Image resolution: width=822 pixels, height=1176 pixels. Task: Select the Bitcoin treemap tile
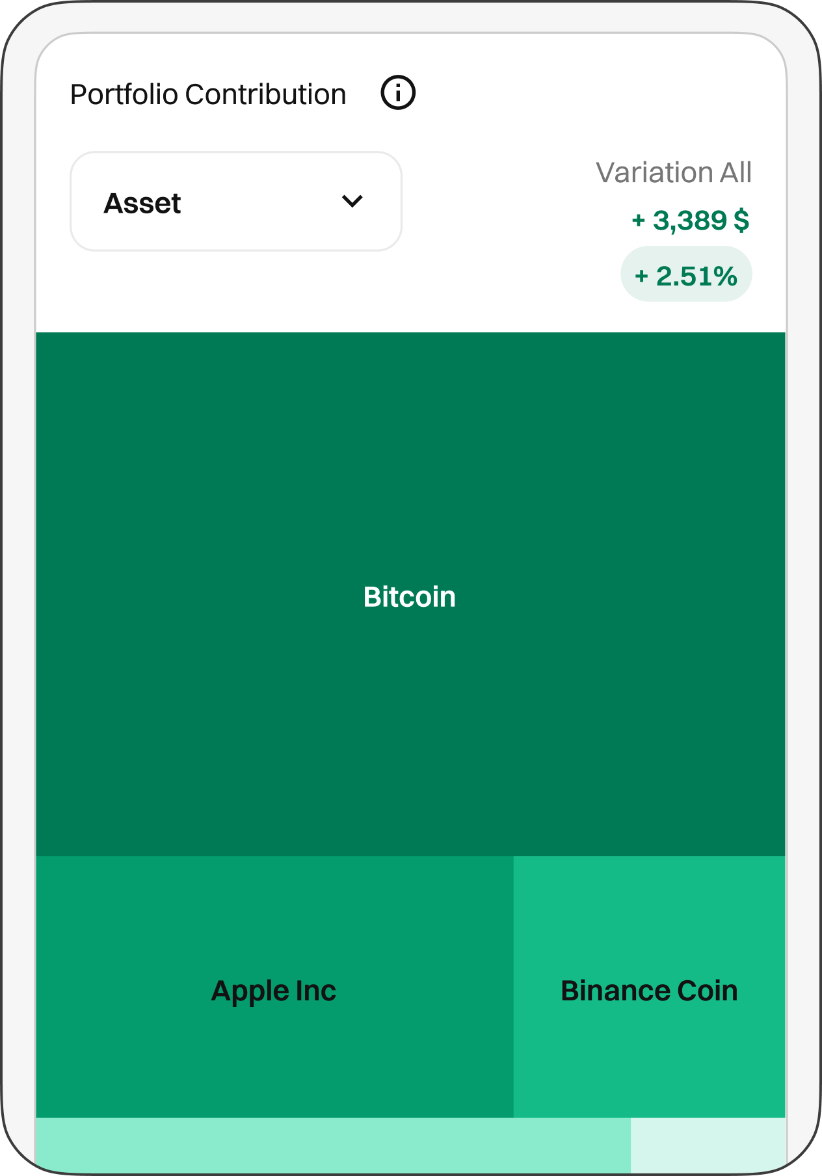[410, 715]
